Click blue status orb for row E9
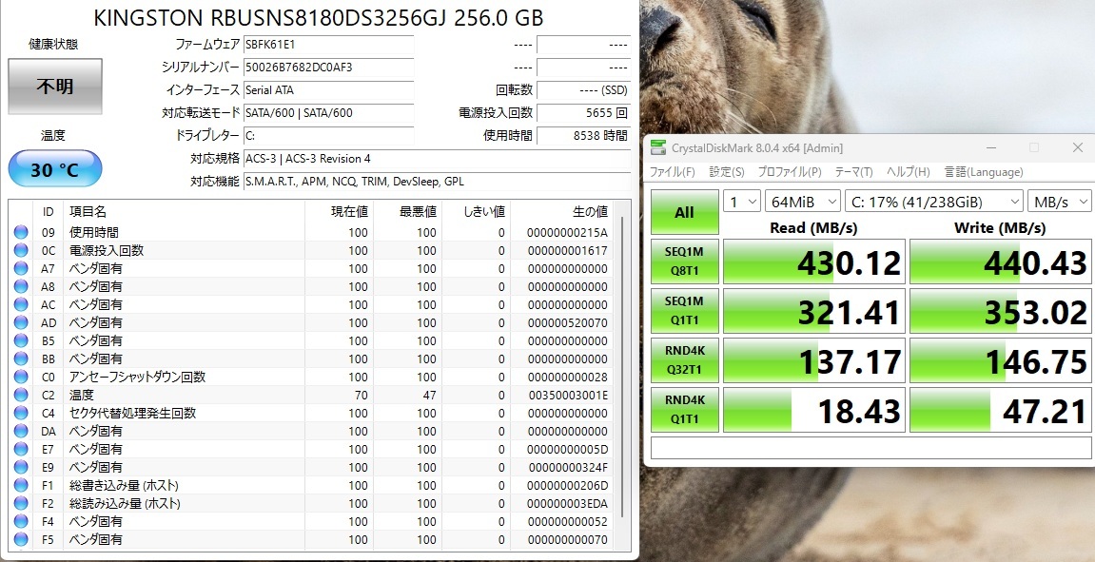 pos(20,467)
